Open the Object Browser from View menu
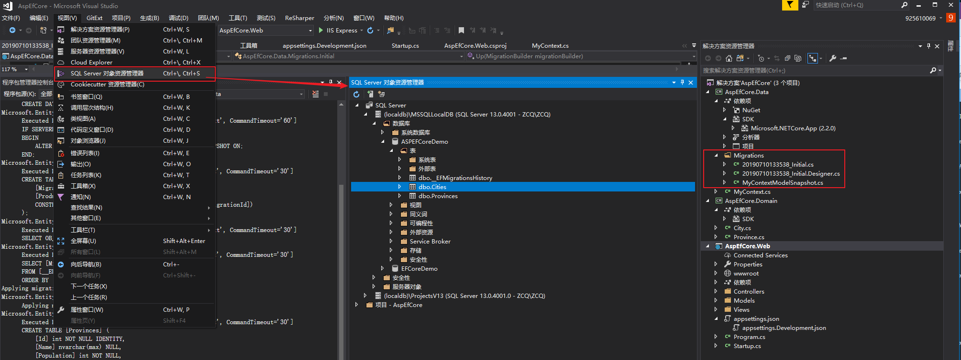961x360 pixels. click(135, 140)
